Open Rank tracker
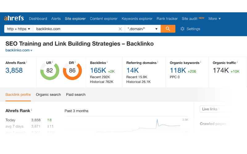 pos(167,19)
